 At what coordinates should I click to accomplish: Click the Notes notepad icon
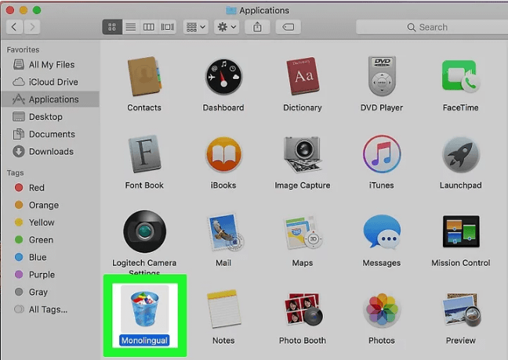click(x=223, y=309)
